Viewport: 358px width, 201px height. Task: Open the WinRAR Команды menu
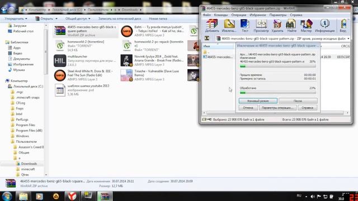(221, 15)
